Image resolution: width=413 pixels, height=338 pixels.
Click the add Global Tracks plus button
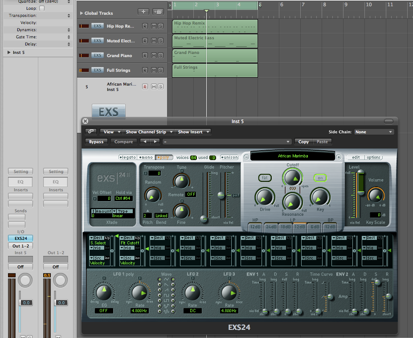[143, 12]
